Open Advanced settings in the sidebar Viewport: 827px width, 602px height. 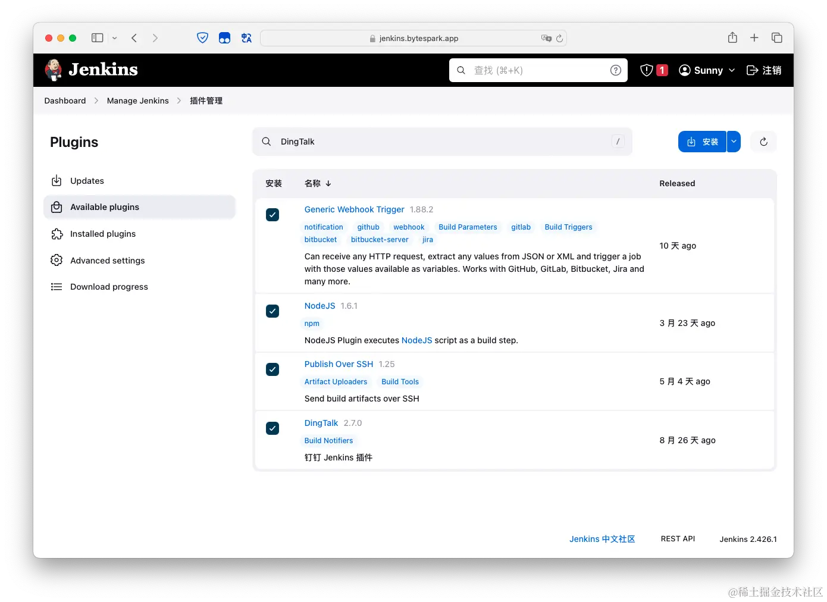[140, 261]
